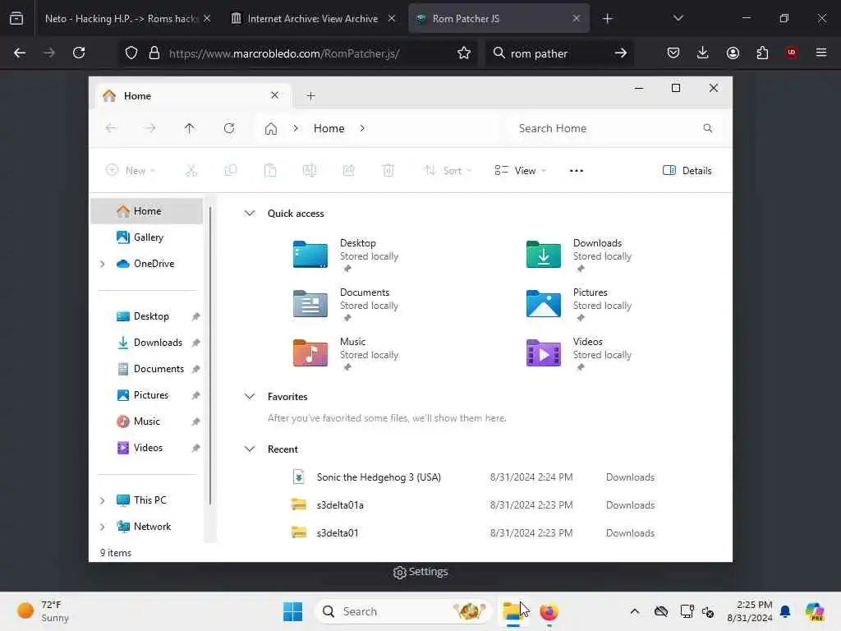Collapse the Quick access section
The image size is (841, 631).
click(250, 213)
